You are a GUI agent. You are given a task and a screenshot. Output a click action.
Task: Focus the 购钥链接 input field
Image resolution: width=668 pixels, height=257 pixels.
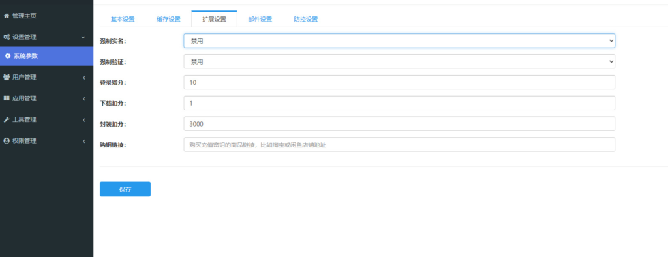point(399,145)
